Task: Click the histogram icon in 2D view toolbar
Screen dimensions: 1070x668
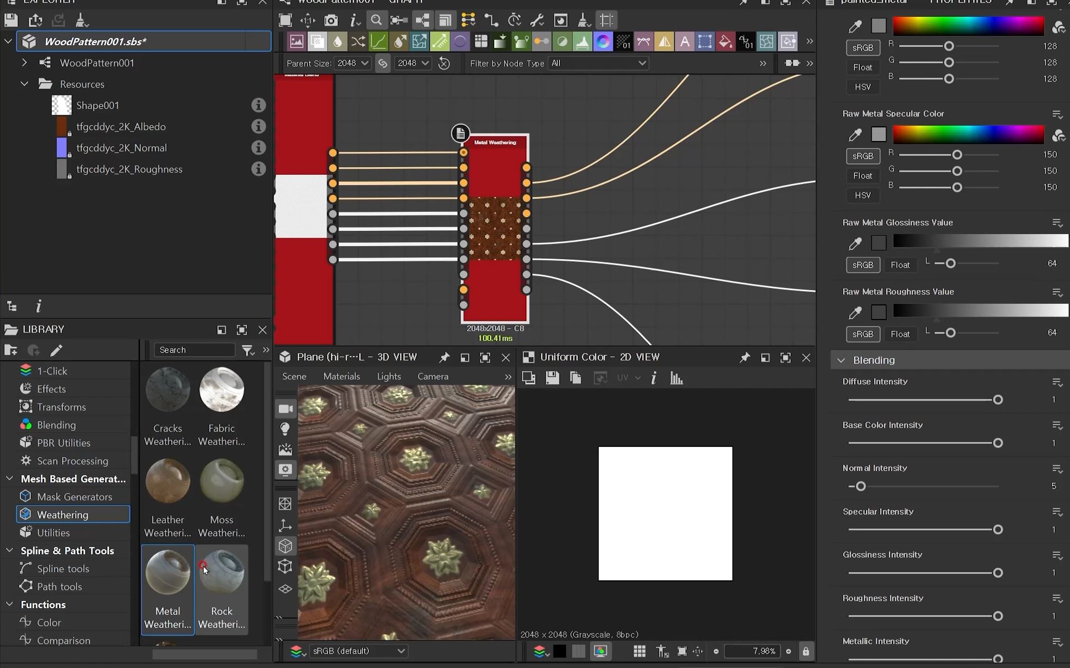Action: click(677, 378)
